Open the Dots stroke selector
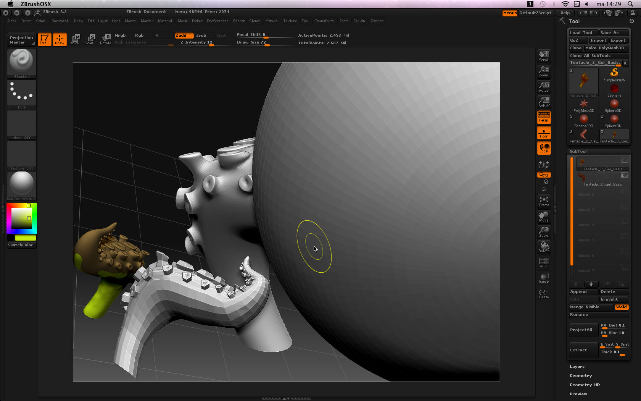The width and height of the screenshot is (641, 401). 22,94
